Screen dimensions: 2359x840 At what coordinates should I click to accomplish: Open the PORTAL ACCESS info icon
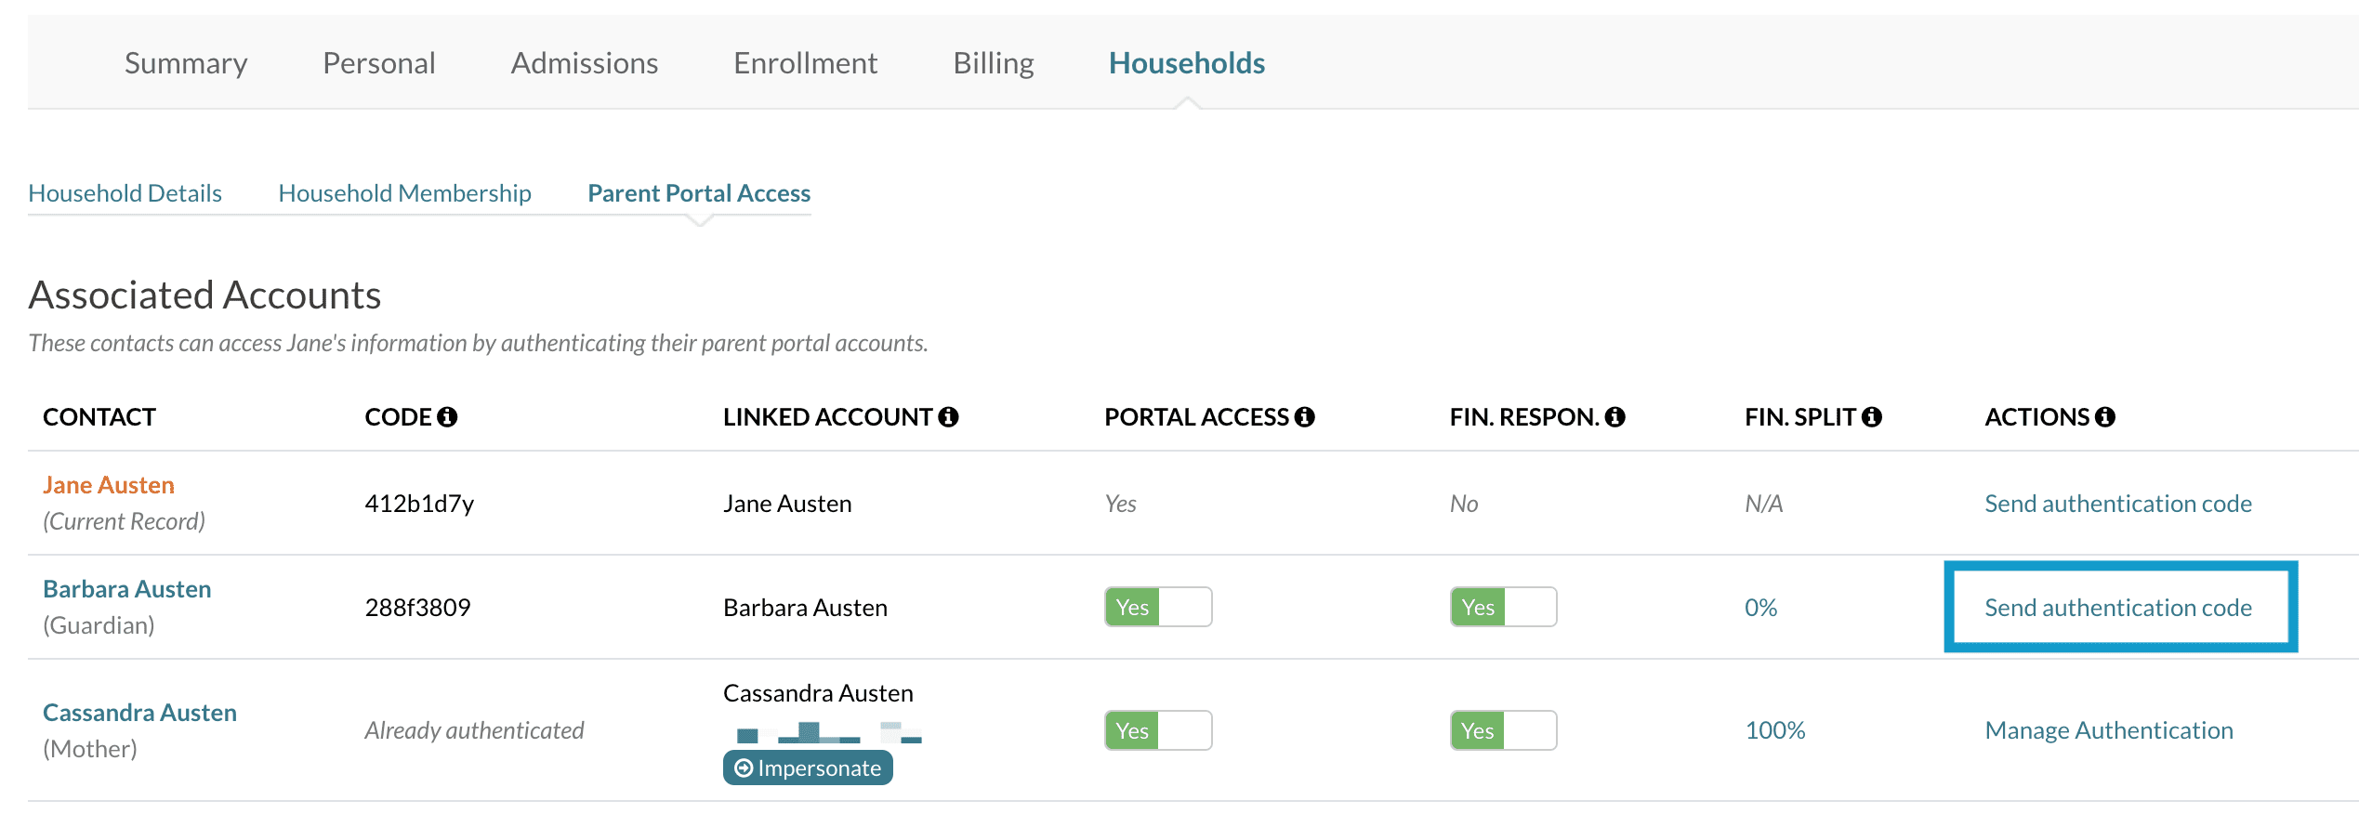(x=1306, y=416)
